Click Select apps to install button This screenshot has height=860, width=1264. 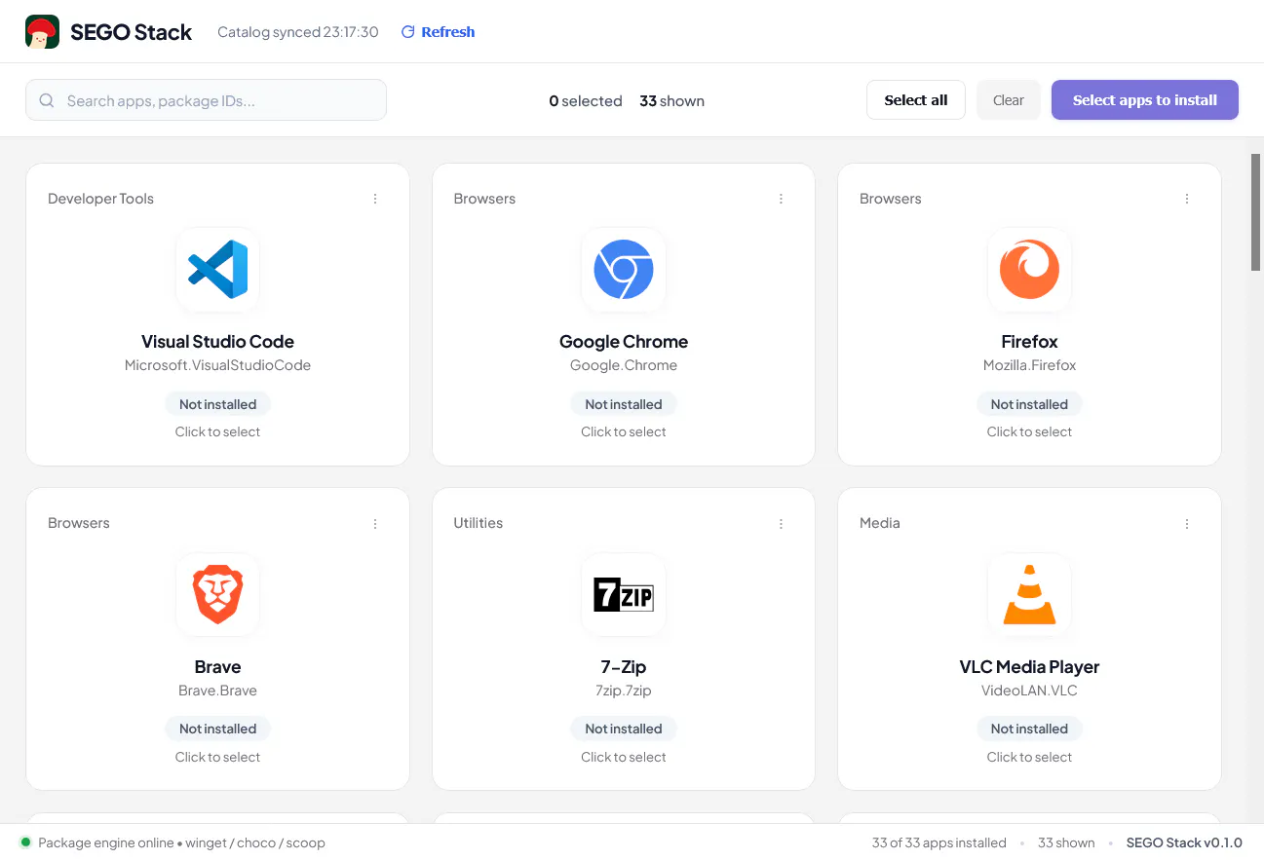[1145, 100]
